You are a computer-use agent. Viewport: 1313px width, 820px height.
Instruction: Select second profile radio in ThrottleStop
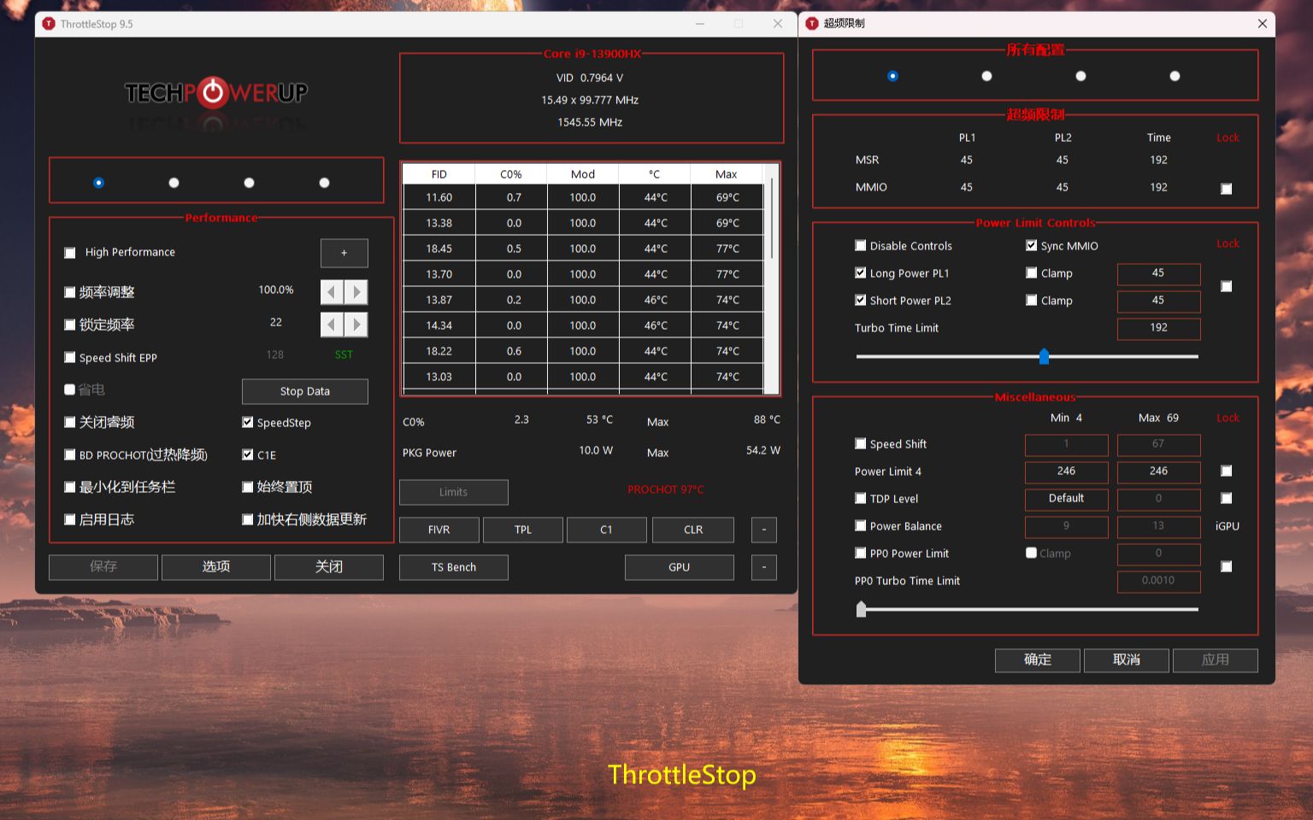click(174, 183)
